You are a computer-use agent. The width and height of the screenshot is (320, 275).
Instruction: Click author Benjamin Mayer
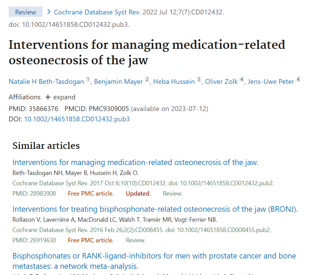click(118, 82)
